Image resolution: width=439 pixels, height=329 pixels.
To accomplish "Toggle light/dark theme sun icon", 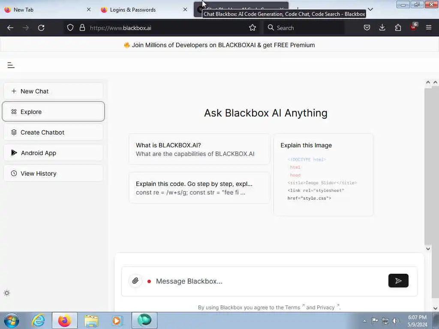I will point(7,293).
